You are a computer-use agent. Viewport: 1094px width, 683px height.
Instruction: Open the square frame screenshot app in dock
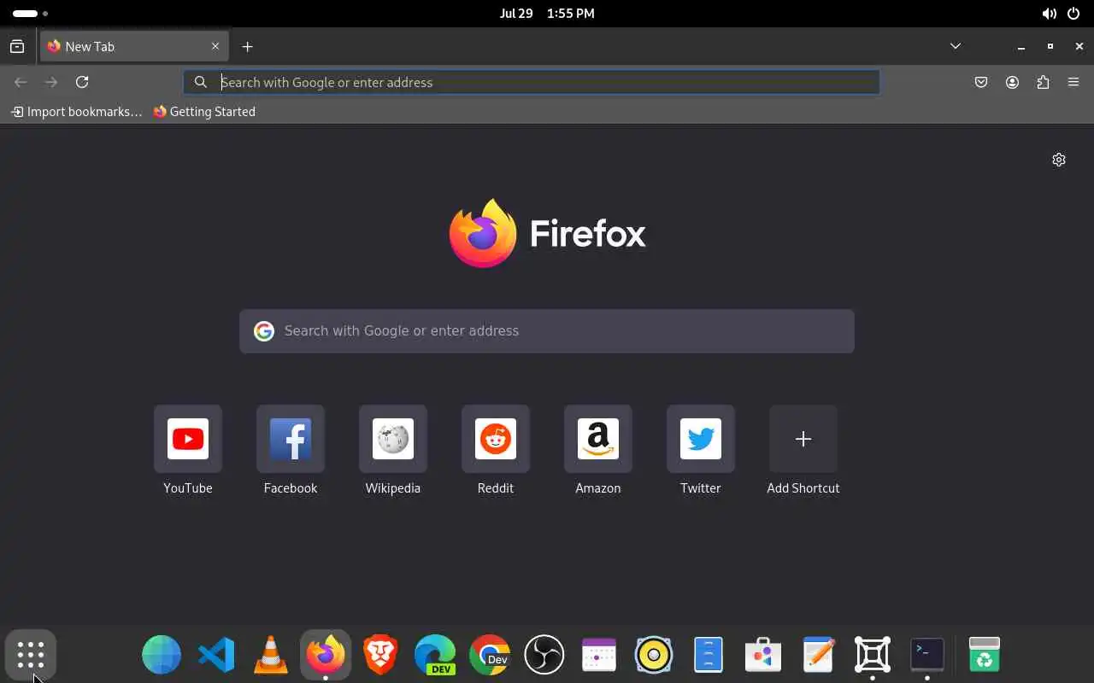[873, 655]
